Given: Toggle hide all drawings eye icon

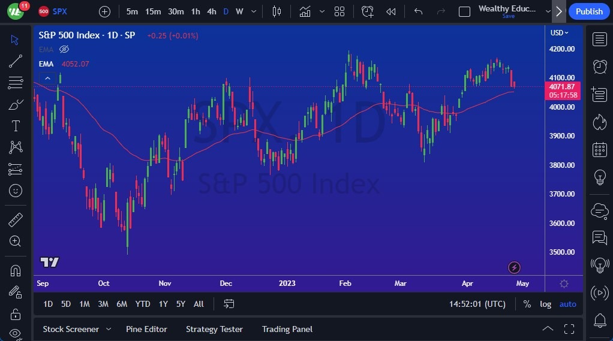Looking at the screenshot, I should (x=16, y=333).
